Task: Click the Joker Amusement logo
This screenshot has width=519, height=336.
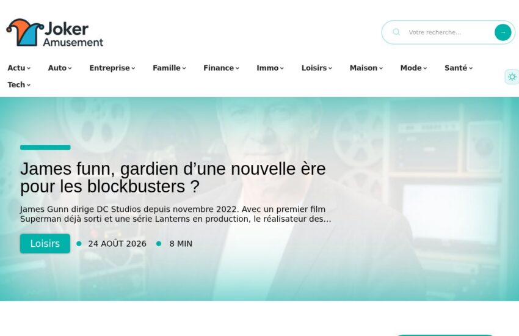Action: [54, 32]
